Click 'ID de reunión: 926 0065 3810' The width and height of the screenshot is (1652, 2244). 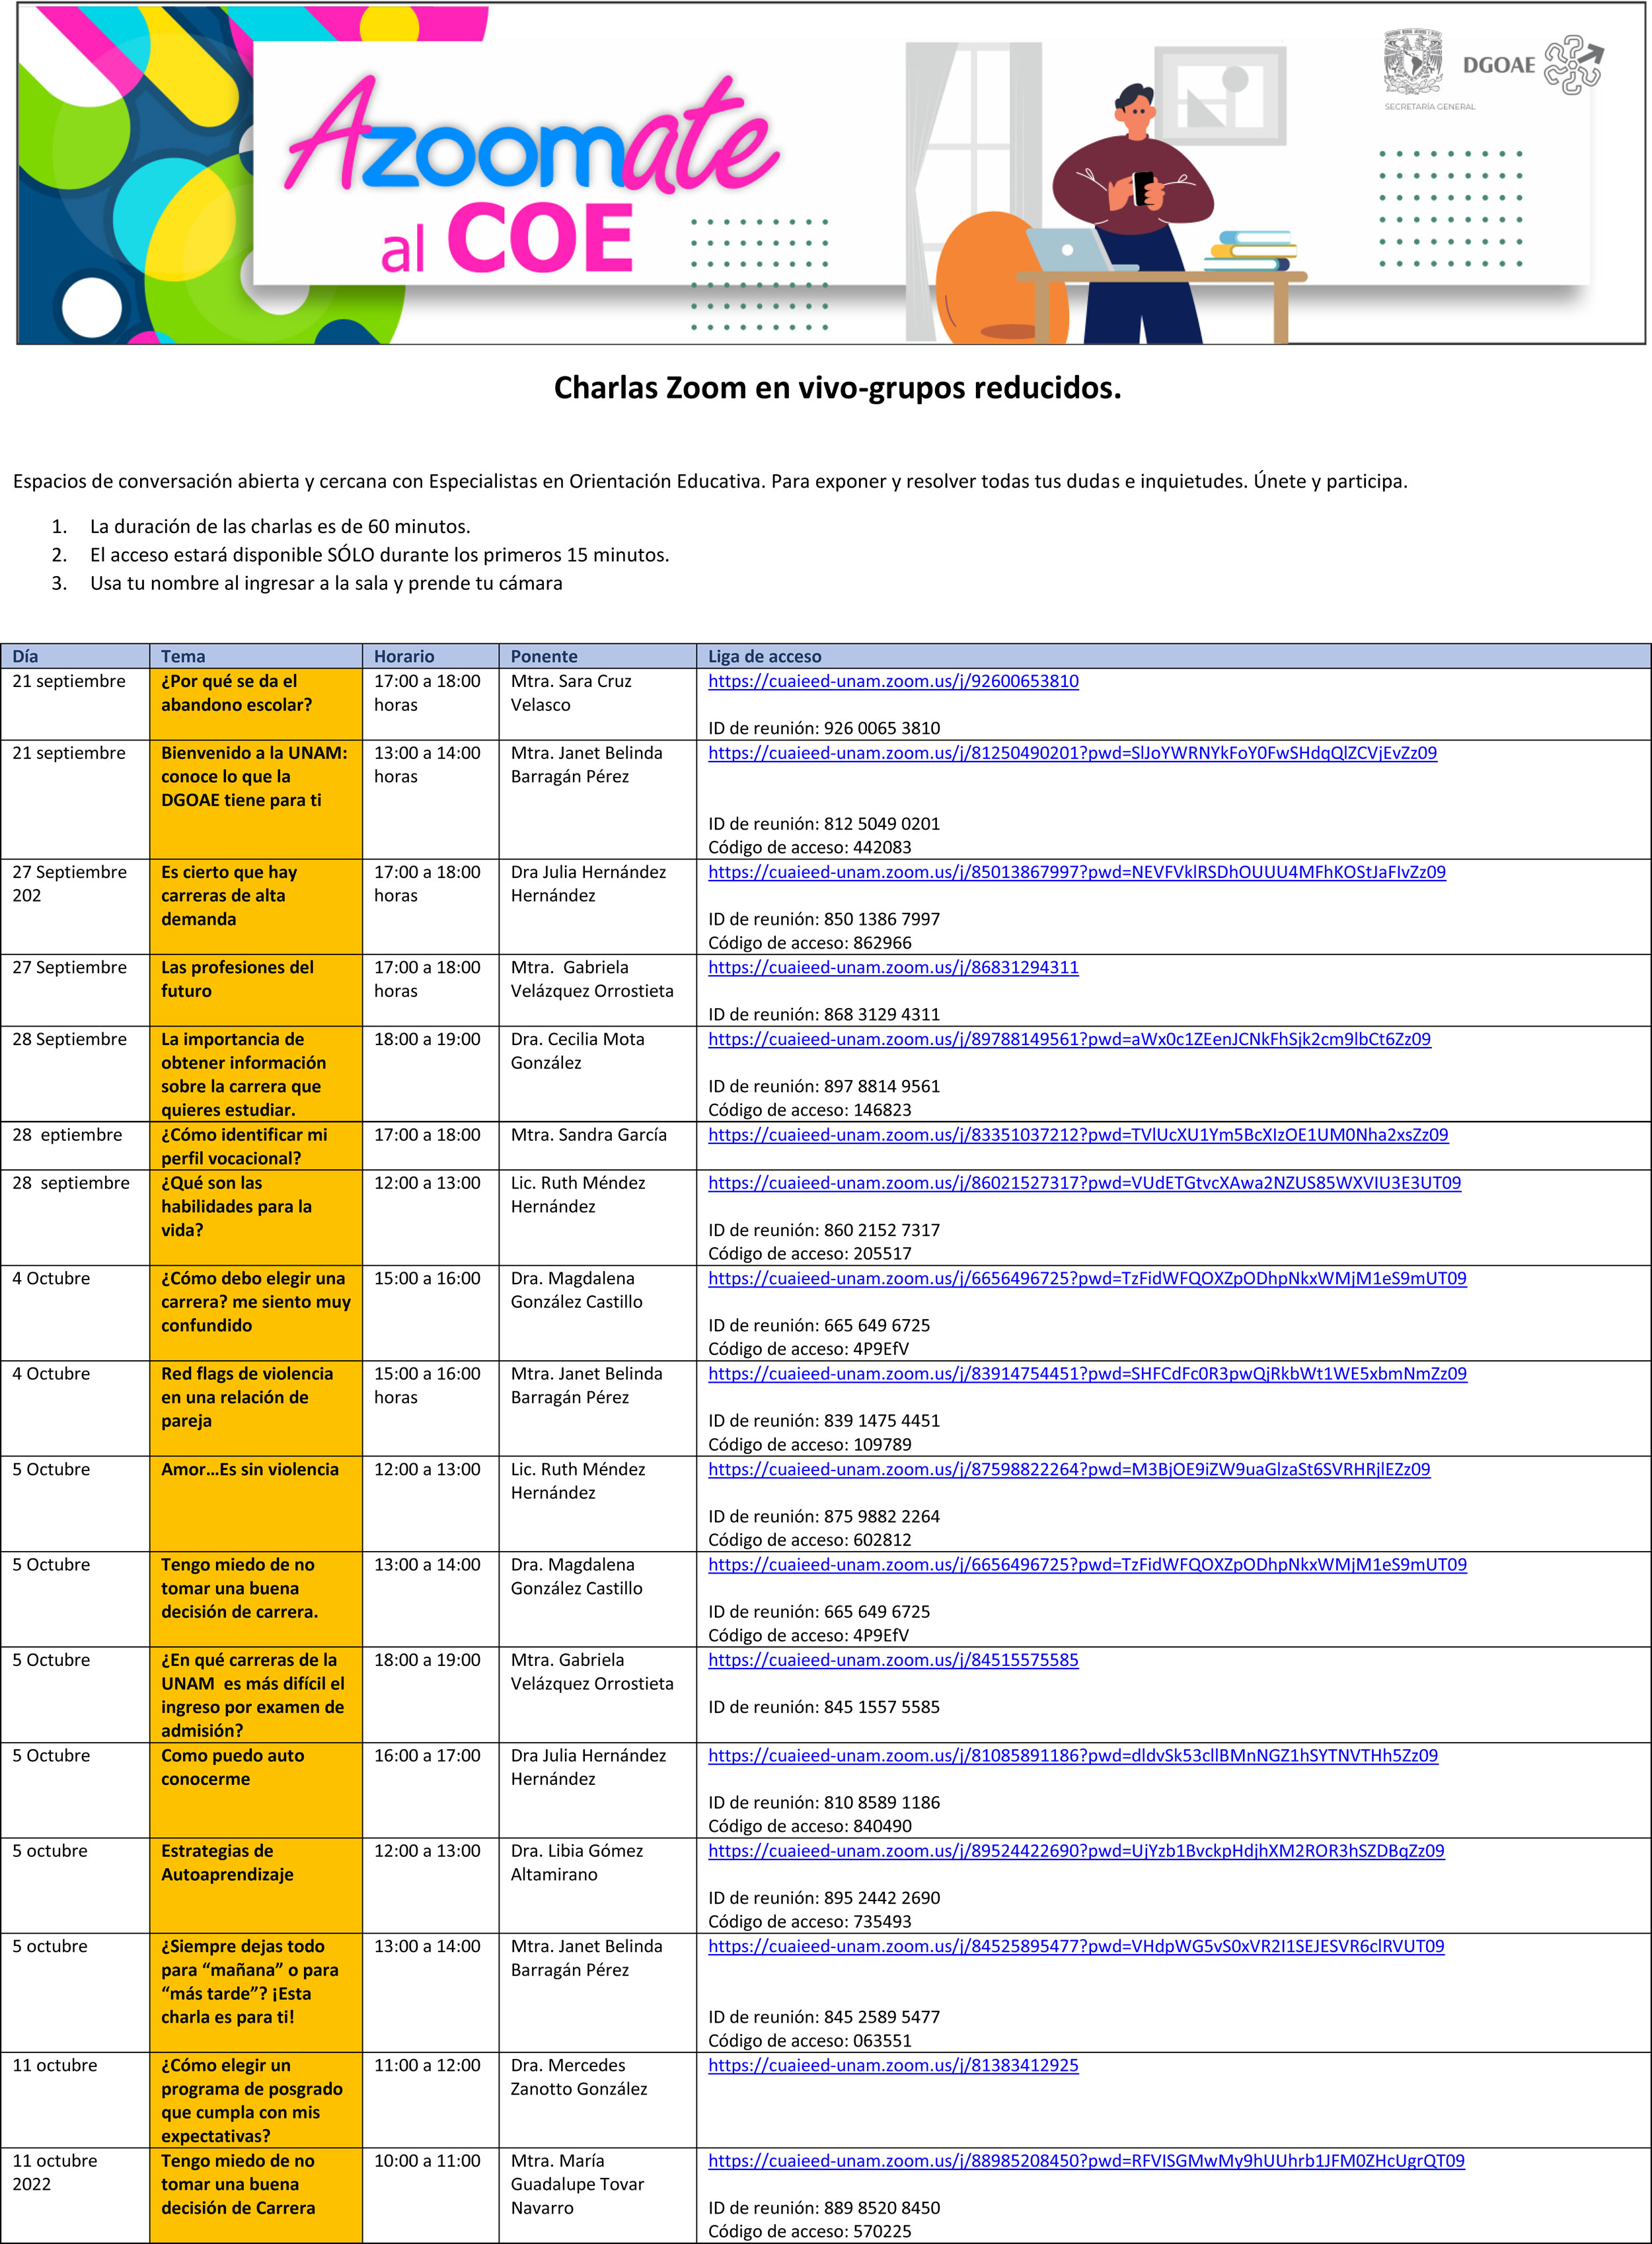pyautogui.click(x=824, y=729)
